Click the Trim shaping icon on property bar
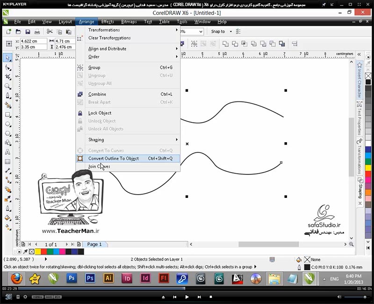The height and width of the screenshot is (304, 374). coord(235,43)
